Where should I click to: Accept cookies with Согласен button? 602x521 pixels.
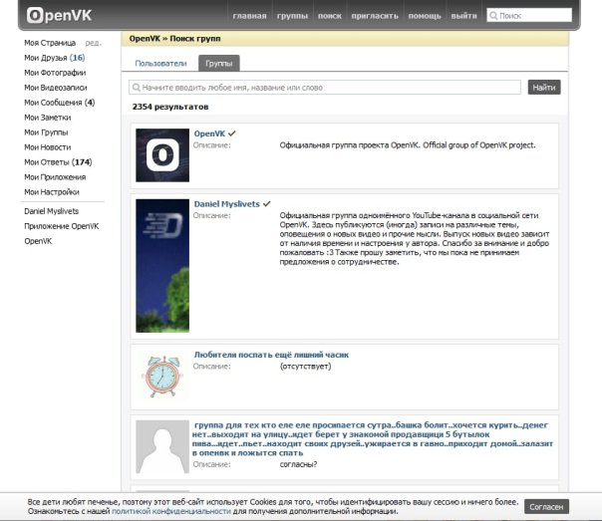pyautogui.click(x=546, y=507)
